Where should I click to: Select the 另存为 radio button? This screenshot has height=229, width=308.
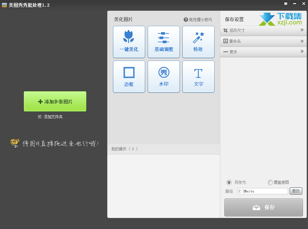[229, 182]
